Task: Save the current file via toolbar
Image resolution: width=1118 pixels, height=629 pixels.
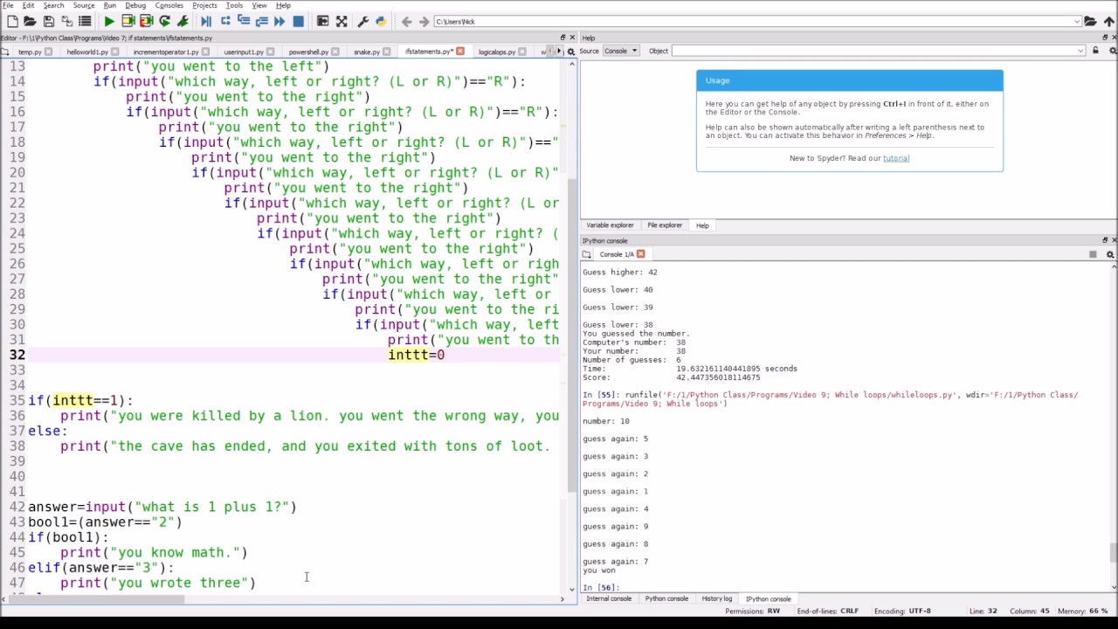Action: pos(49,21)
